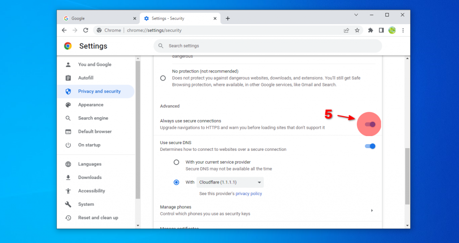
Task: Click the On startup power icon
Action: (68, 145)
